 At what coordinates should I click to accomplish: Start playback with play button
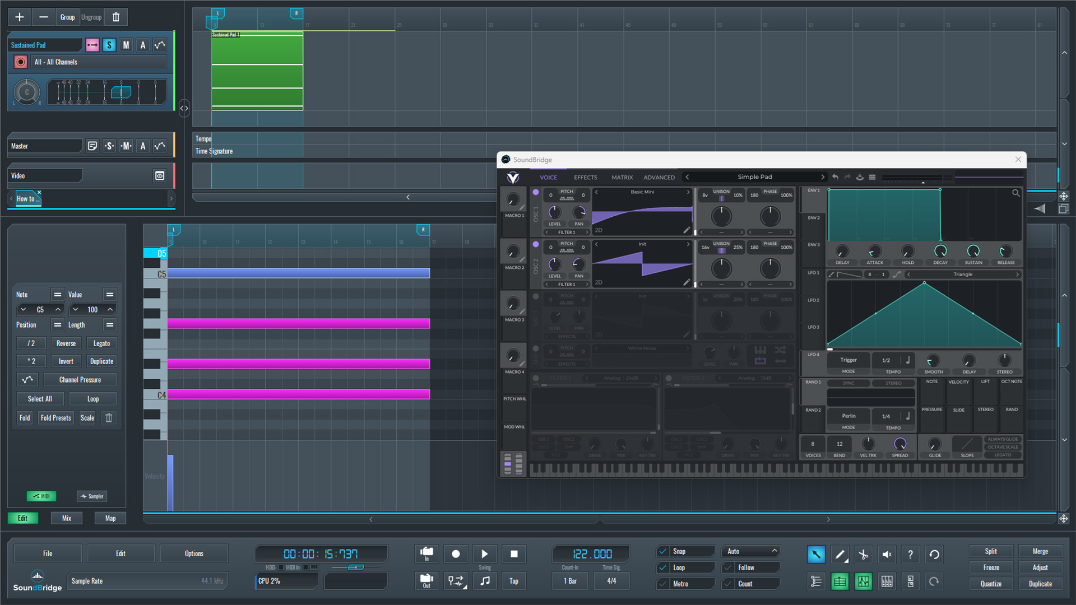coord(485,554)
